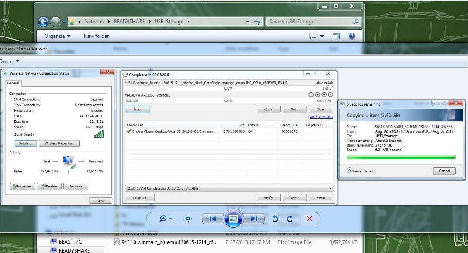Open the TeraCopy Menu button
This screenshot has height=253, width=468.
click(x=320, y=197)
